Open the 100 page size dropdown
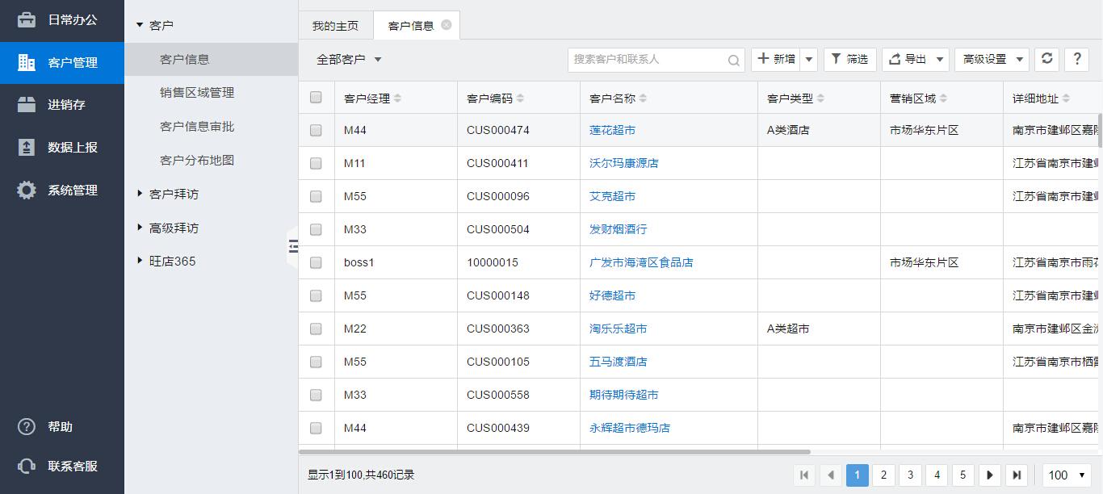 pyautogui.click(x=1067, y=475)
